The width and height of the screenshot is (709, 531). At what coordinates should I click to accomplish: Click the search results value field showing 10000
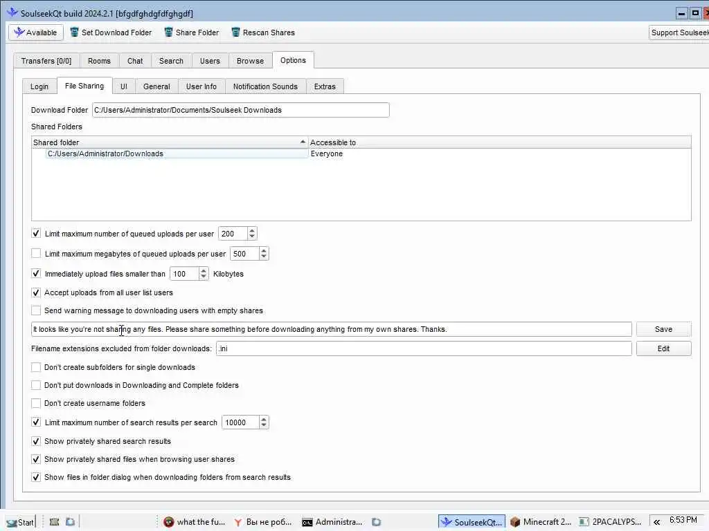pyautogui.click(x=240, y=422)
